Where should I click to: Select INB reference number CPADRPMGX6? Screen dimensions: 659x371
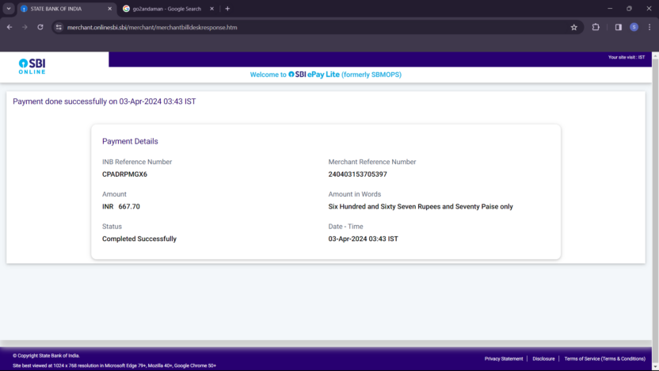coord(124,174)
